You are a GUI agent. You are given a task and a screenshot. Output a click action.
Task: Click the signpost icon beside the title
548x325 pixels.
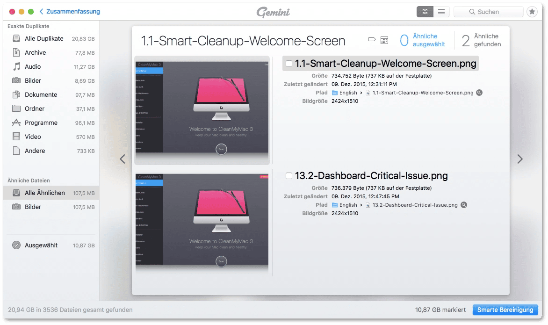click(x=372, y=40)
